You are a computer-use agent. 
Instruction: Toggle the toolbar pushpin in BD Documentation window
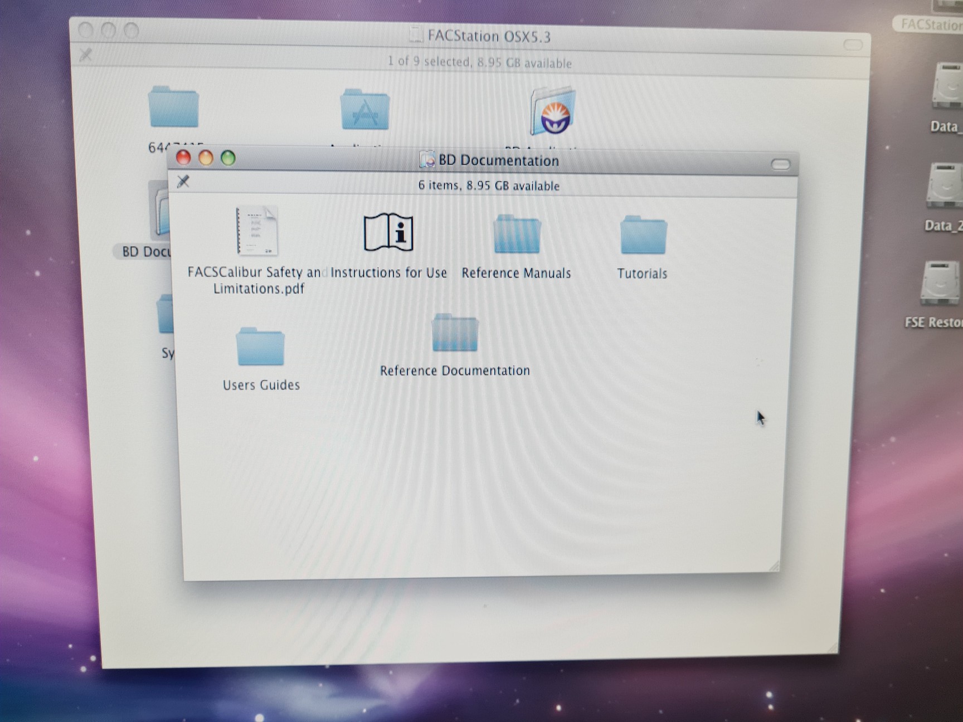click(184, 181)
